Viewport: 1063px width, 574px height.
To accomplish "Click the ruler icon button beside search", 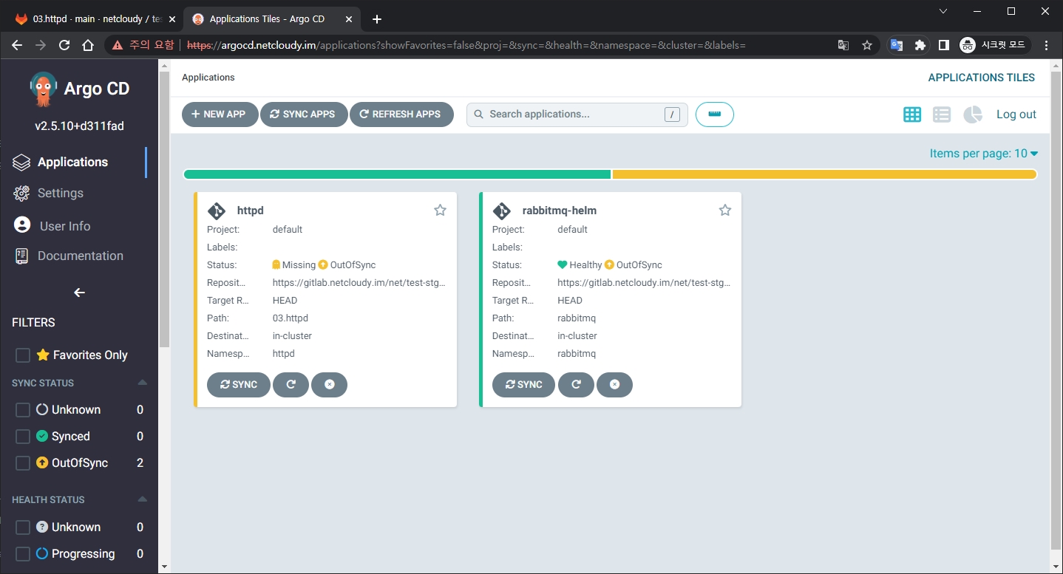I will (714, 115).
